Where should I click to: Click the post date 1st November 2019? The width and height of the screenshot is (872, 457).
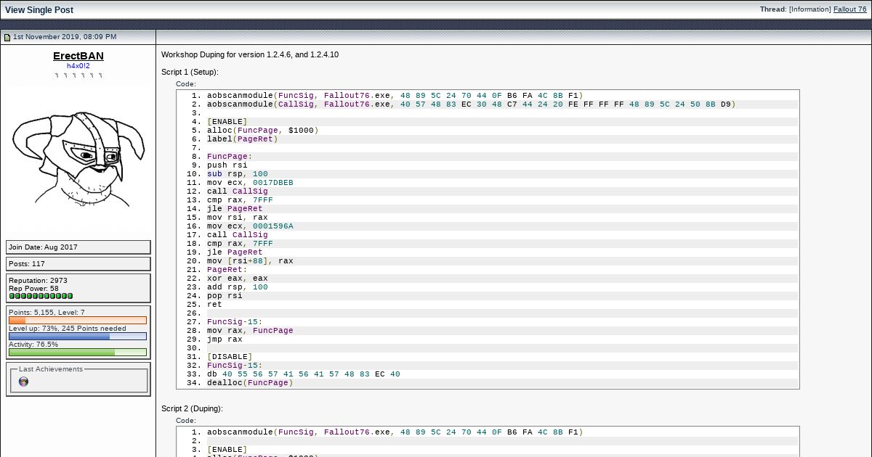point(65,37)
